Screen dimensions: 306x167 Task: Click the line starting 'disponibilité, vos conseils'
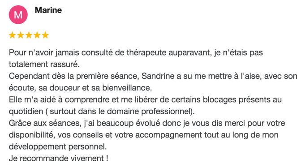[144, 135]
